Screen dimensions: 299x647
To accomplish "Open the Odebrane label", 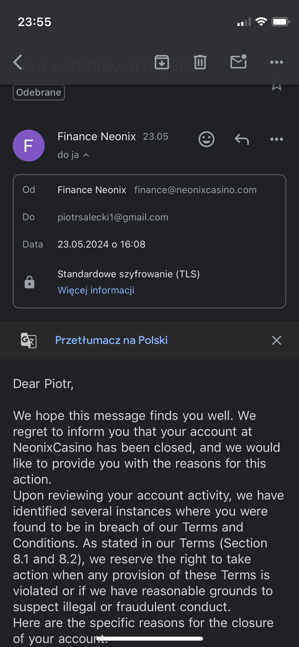I will coord(39,92).
